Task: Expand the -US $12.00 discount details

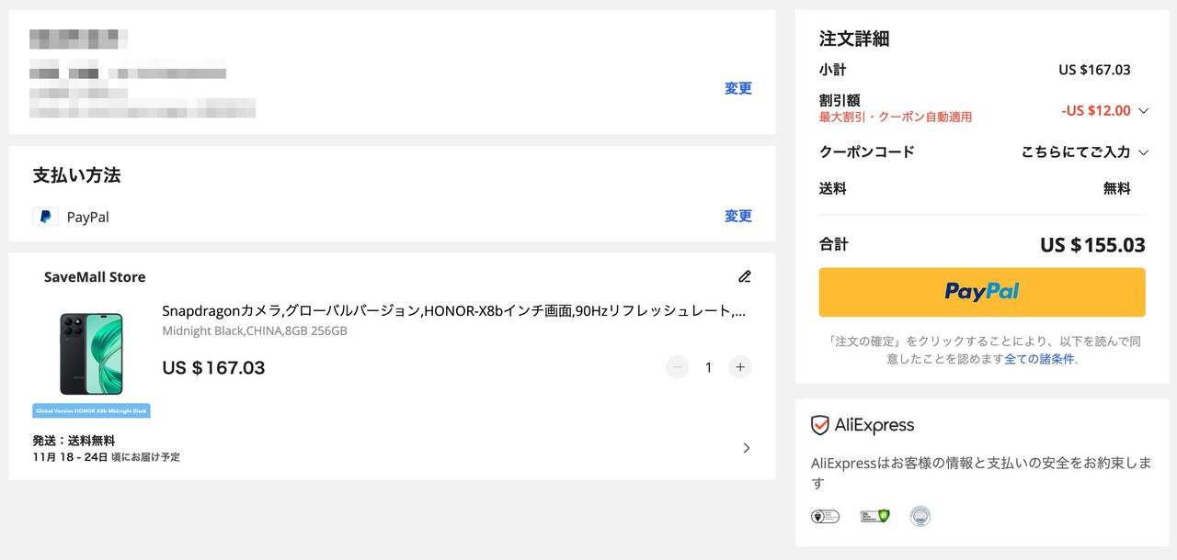Action: coord(1143,111)
